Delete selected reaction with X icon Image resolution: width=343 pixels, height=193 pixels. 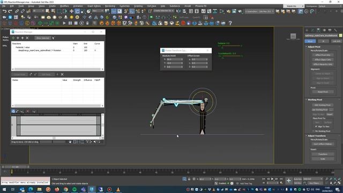click(27, 38)
